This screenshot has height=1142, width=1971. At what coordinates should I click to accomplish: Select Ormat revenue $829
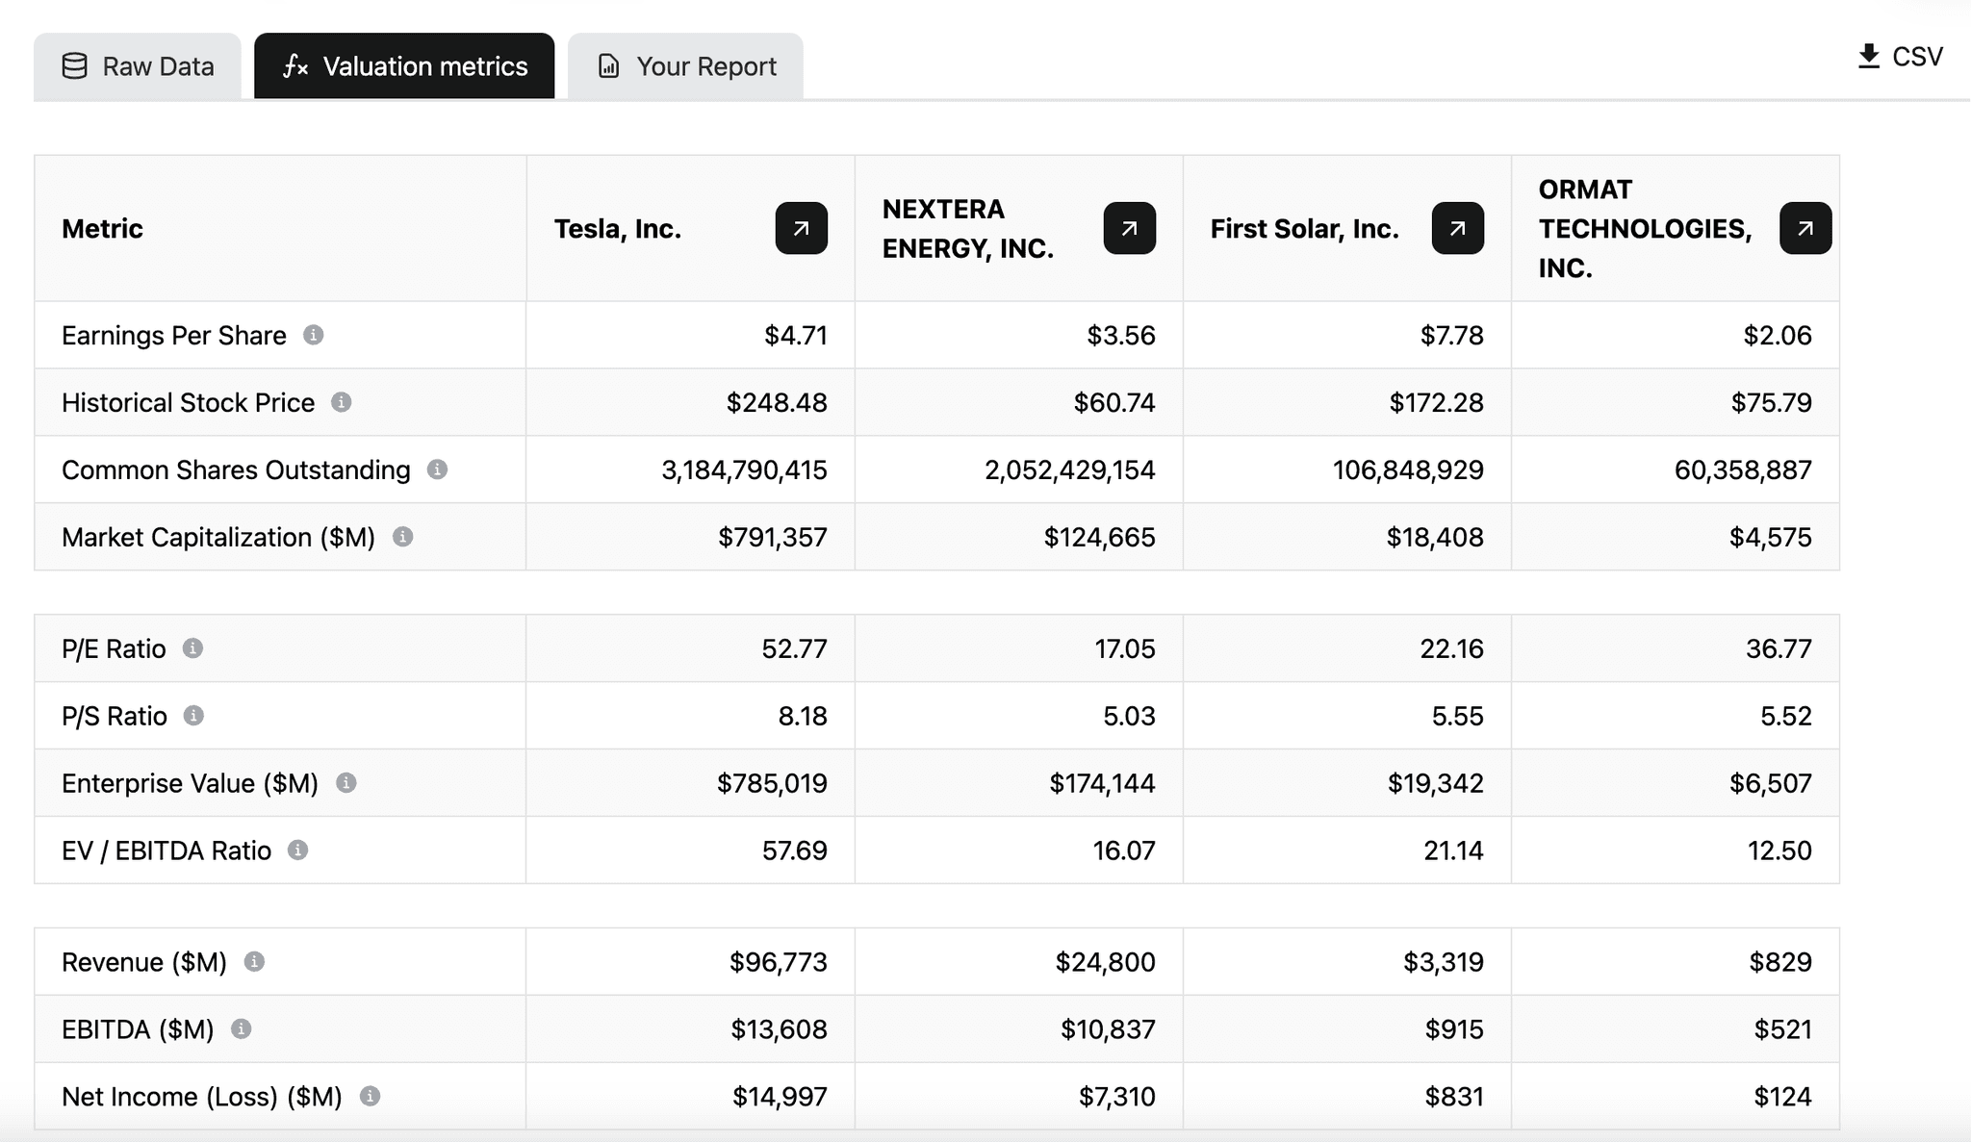[x=1780, y=963]
